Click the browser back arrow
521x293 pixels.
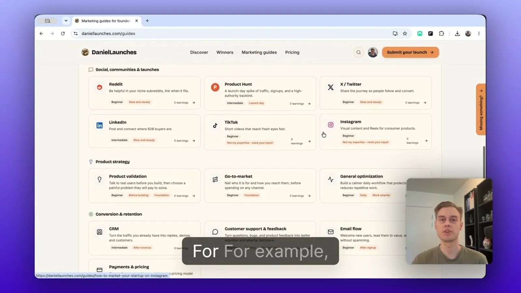click(x=41, y=34)
